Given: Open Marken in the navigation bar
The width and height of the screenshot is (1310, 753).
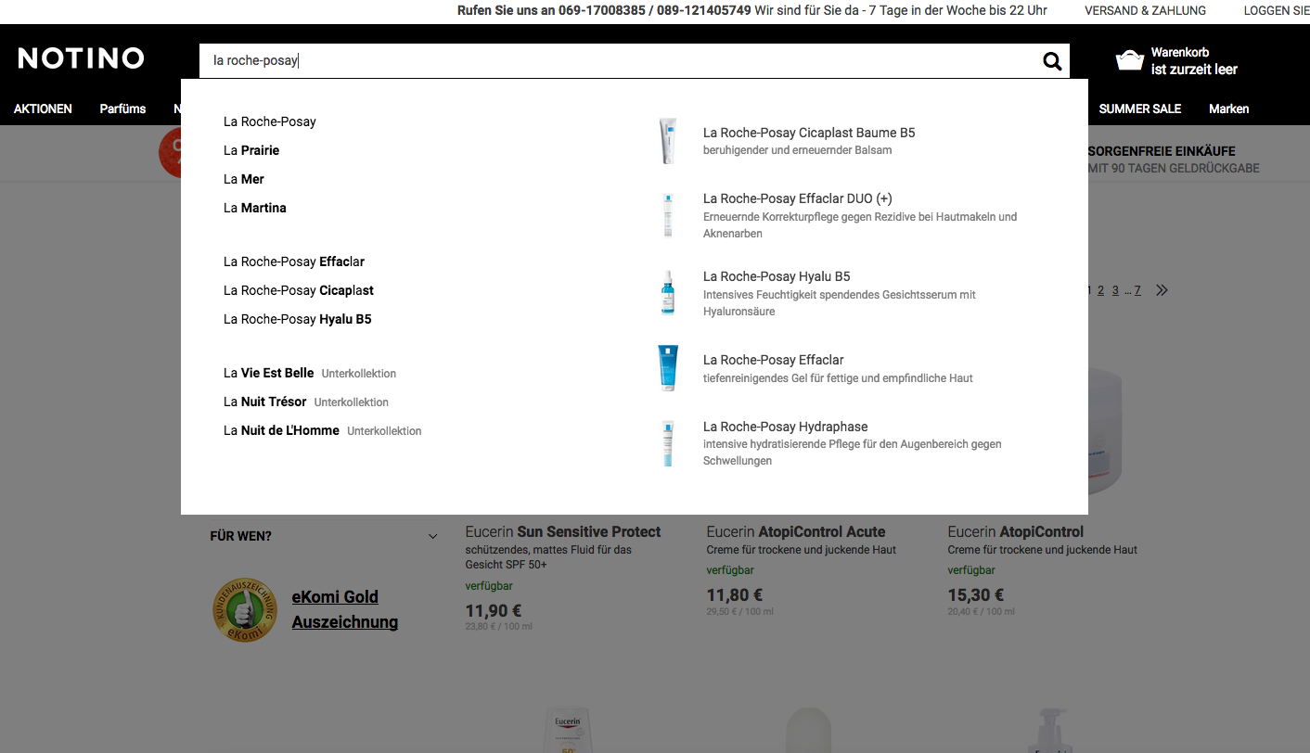Looking at the screenshot, I should pyautogui.click(x=1228, y=108).
